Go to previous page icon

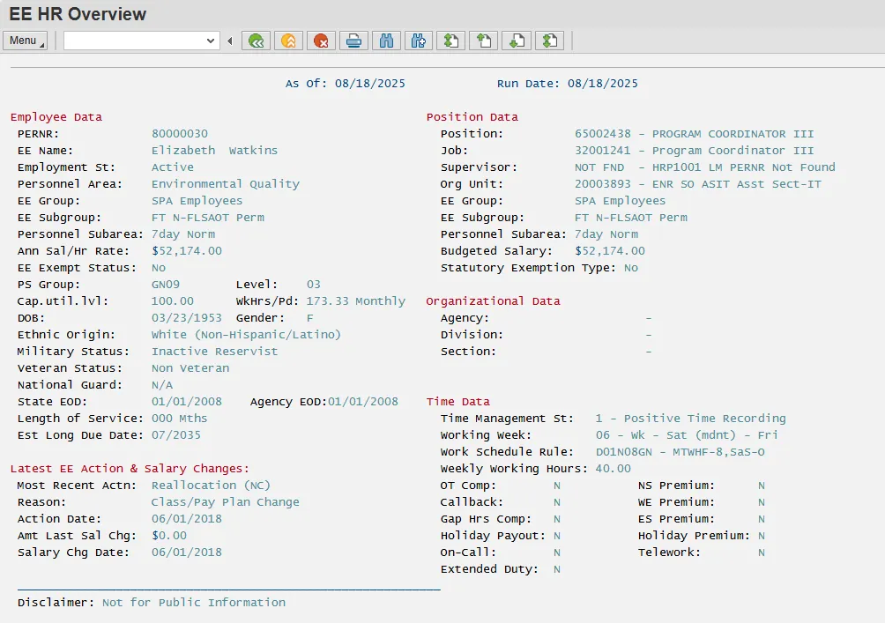pos(484,41)
